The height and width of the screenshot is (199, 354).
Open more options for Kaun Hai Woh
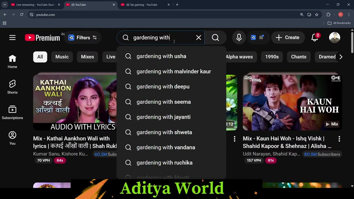pos(339,139)
